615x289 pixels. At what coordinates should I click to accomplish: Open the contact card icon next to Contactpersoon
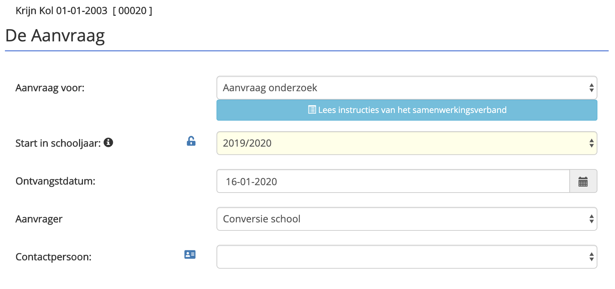pyautogui.click(x=190, y=255)
